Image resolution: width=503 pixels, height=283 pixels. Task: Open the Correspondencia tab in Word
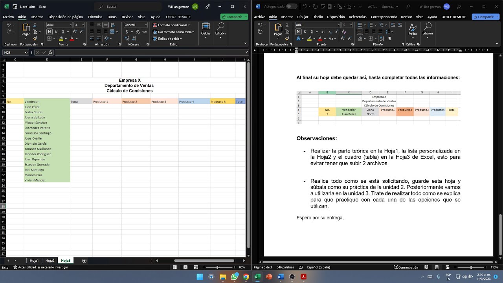click(384, 17)
